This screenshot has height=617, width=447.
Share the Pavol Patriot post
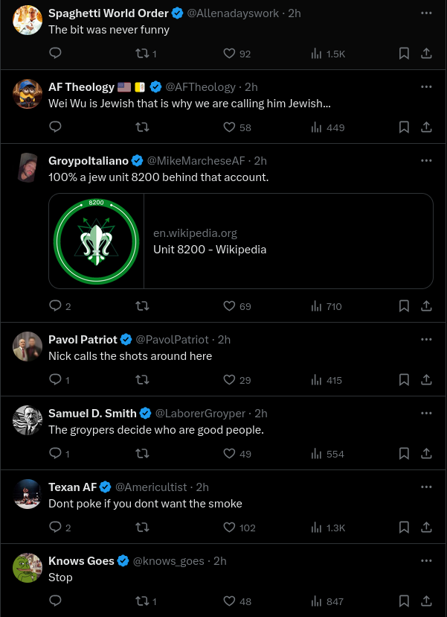tap(427, 379)
